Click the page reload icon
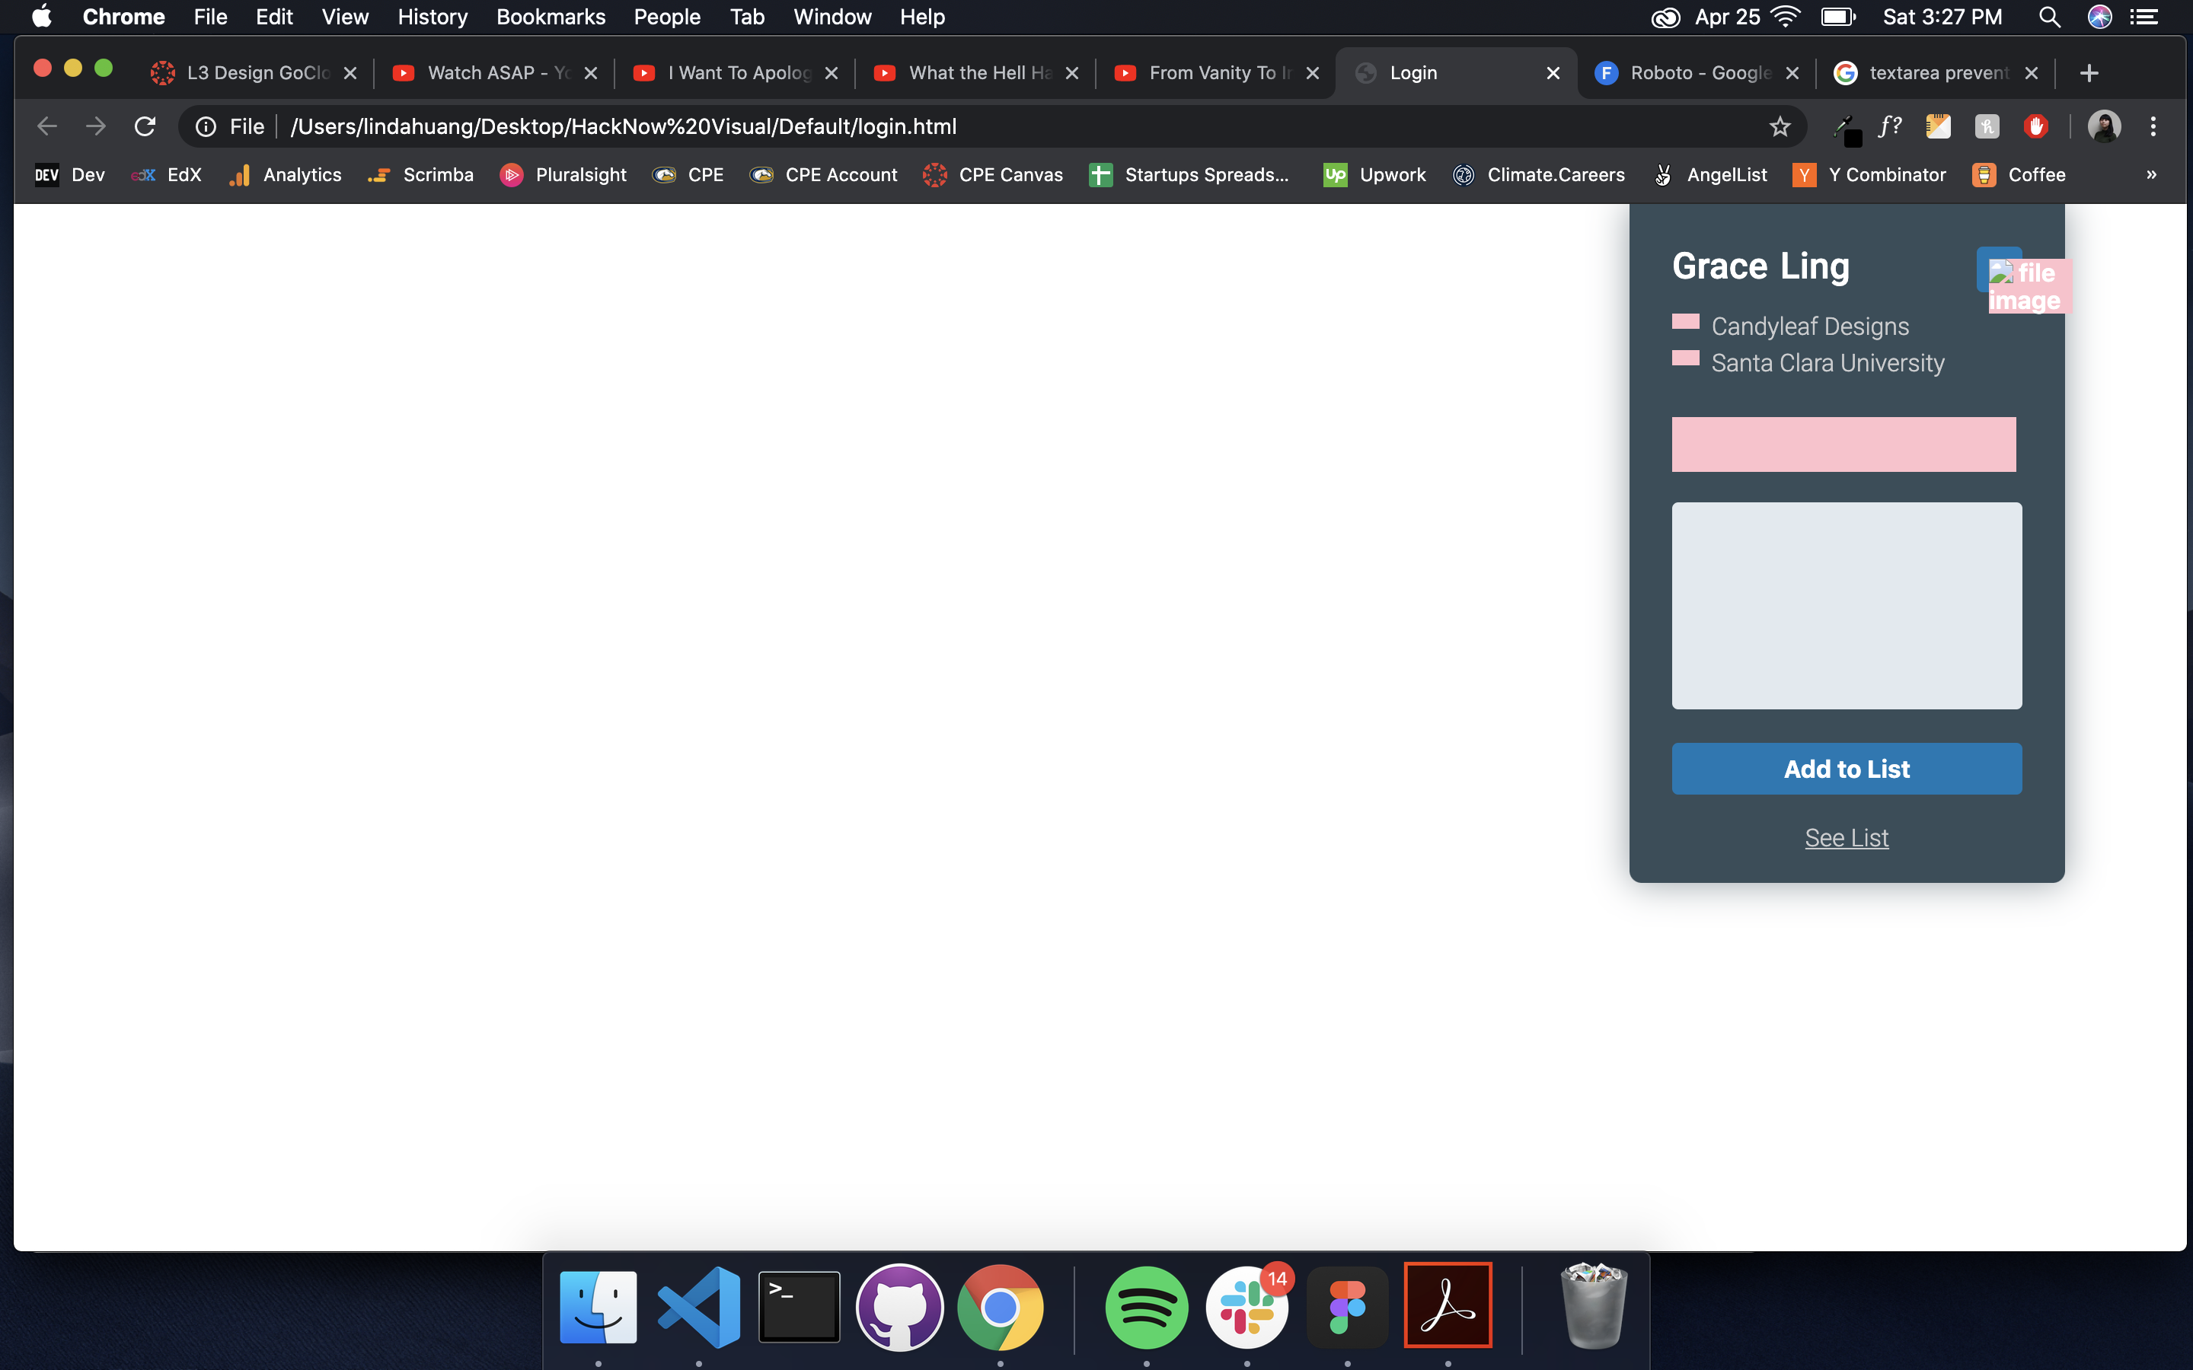 click(x=145, y=127)
